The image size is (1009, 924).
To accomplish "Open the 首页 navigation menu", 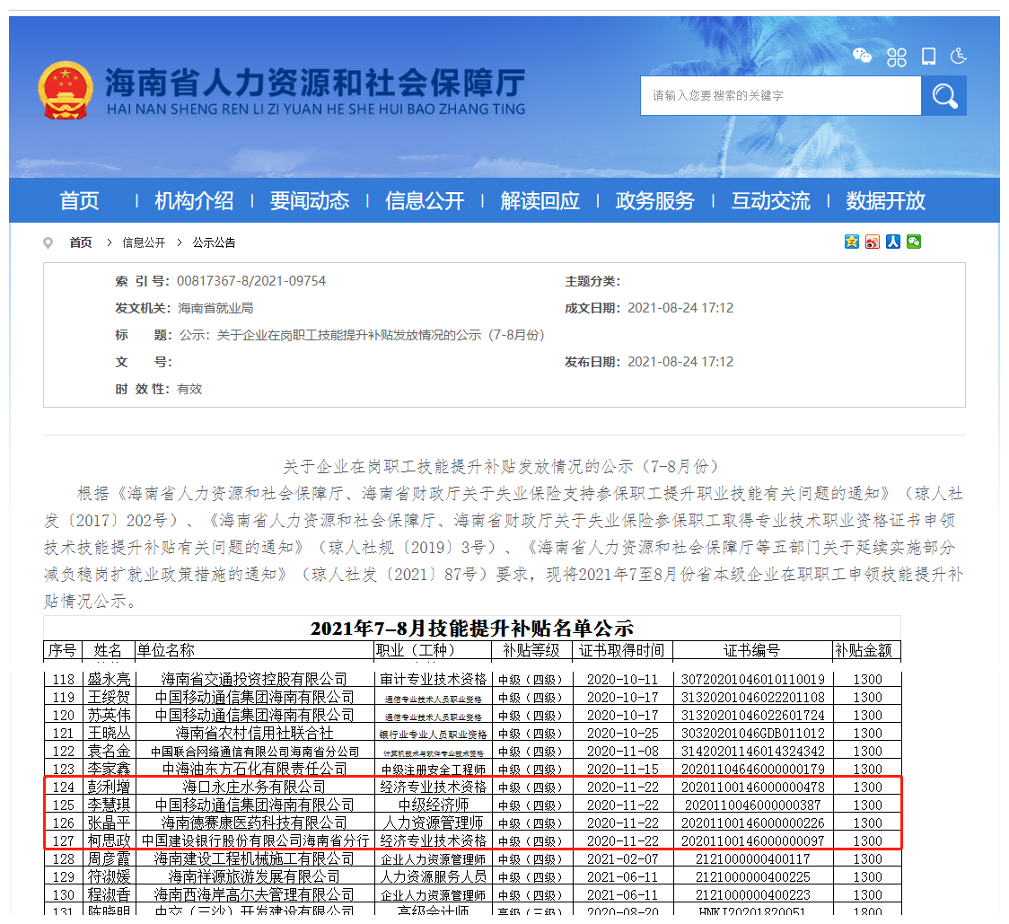I will pos(79,201).
